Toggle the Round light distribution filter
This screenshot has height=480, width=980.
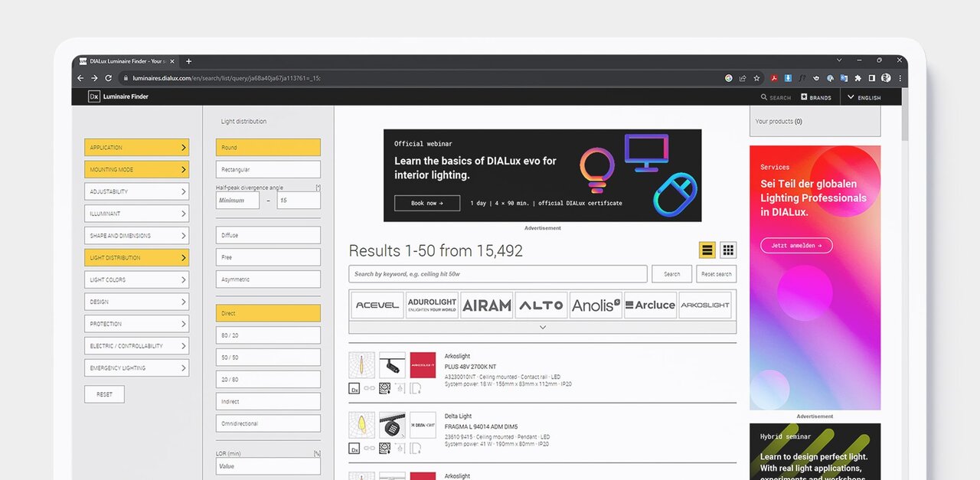(268, 148)
